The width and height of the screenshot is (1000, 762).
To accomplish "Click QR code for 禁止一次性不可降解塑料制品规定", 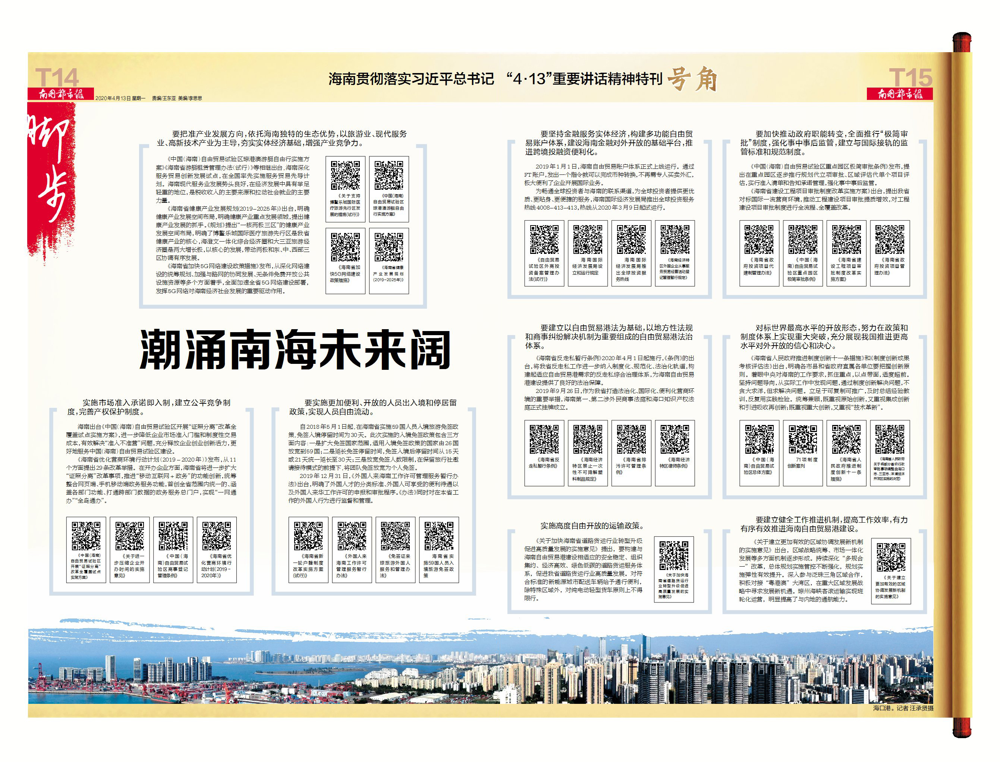I will click(x=588, y=439).
